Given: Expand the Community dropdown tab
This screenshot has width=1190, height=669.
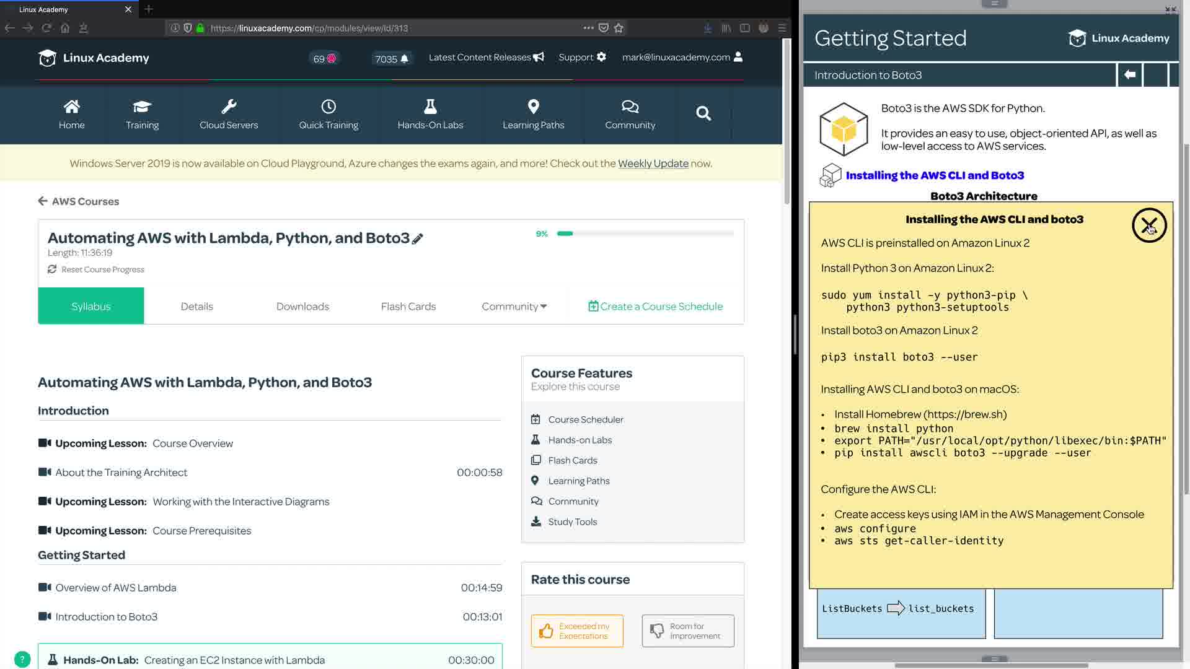Looking at the screenshot, I should (514, 306).
